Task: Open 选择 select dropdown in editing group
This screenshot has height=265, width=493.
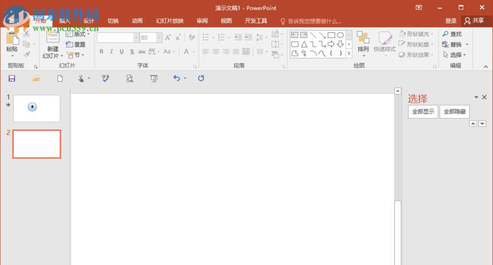Action: 455,55
